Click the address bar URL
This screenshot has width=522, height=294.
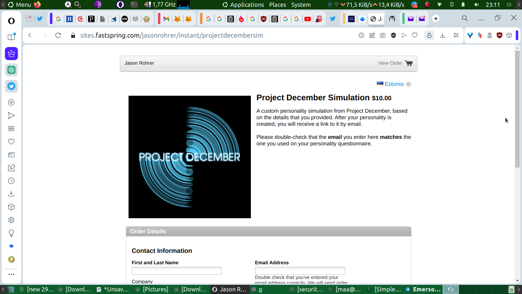172,35
